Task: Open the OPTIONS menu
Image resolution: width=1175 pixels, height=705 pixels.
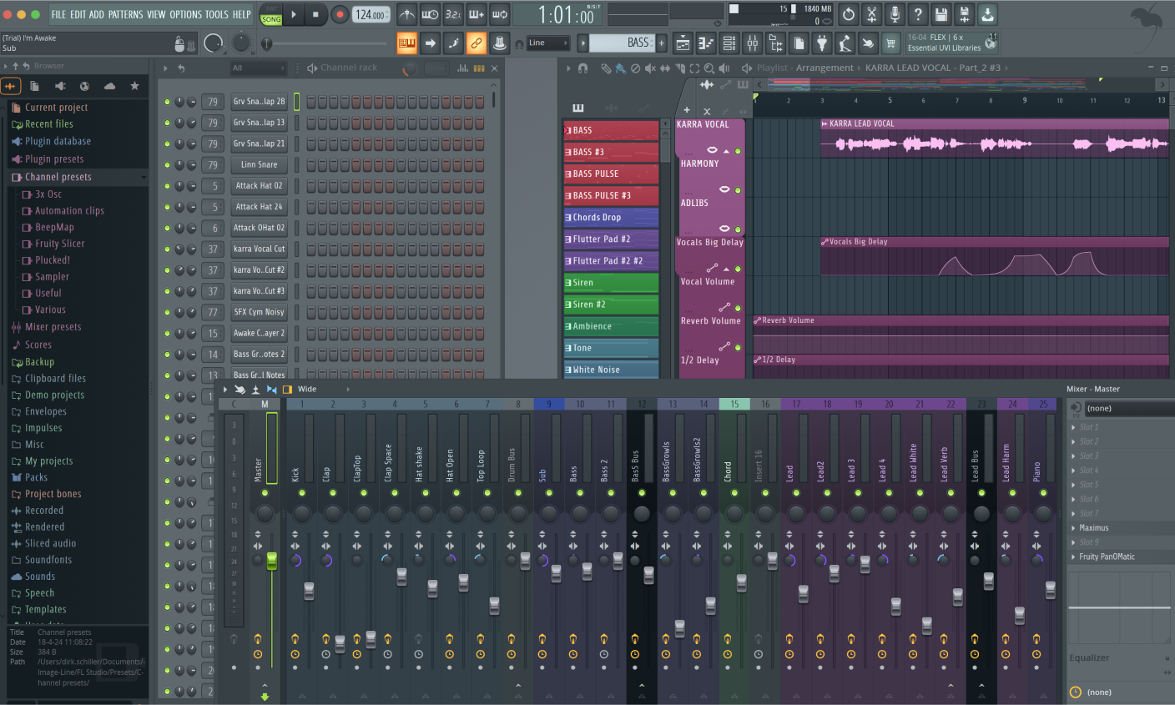Action: pos(185,14)
